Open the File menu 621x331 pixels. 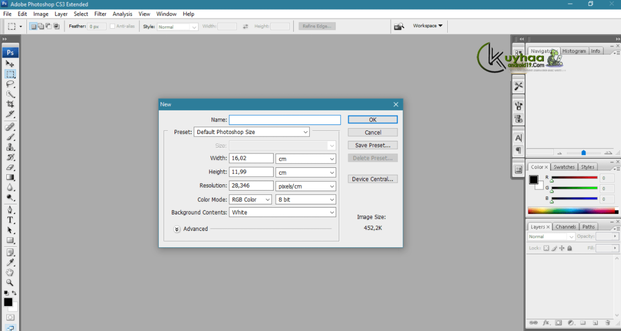click(7, 14)
